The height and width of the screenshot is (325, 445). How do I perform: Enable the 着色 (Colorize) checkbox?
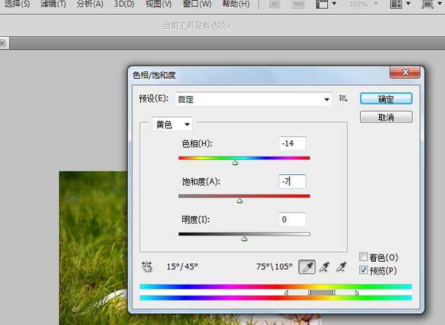364,257
